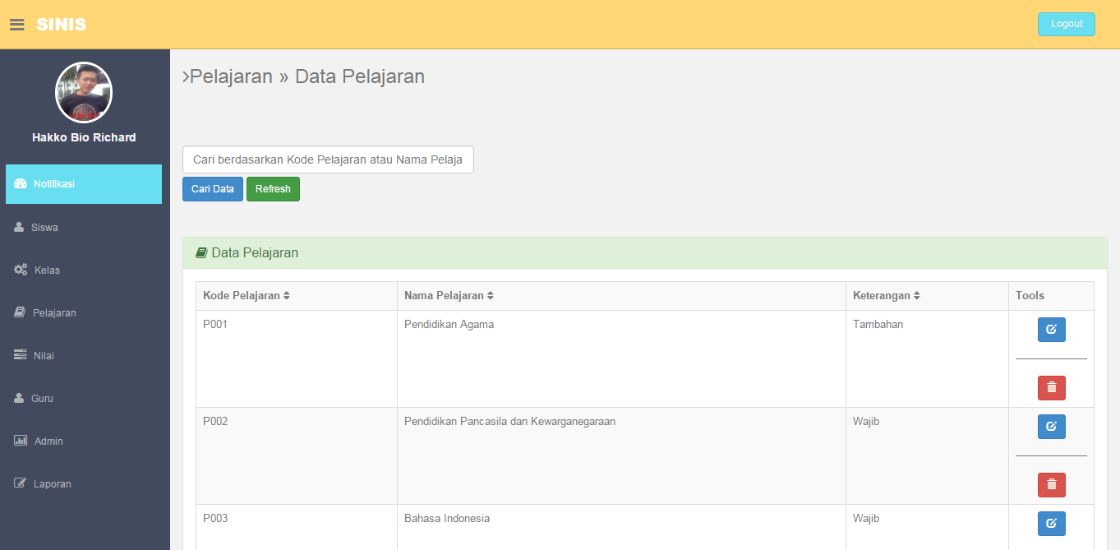Viewport: 1120px width, 550px height.
Task: Open the Siswa menu item
Action: (84, 228)
